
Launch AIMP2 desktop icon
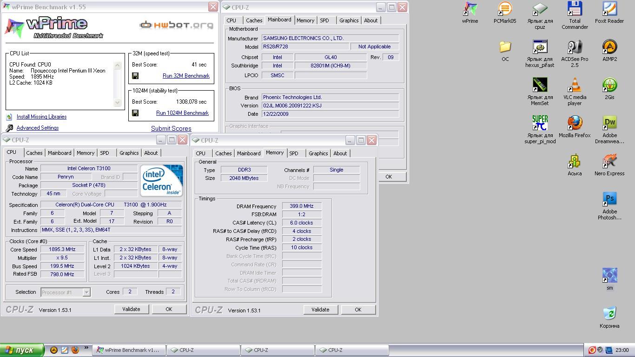click(609, 47)
